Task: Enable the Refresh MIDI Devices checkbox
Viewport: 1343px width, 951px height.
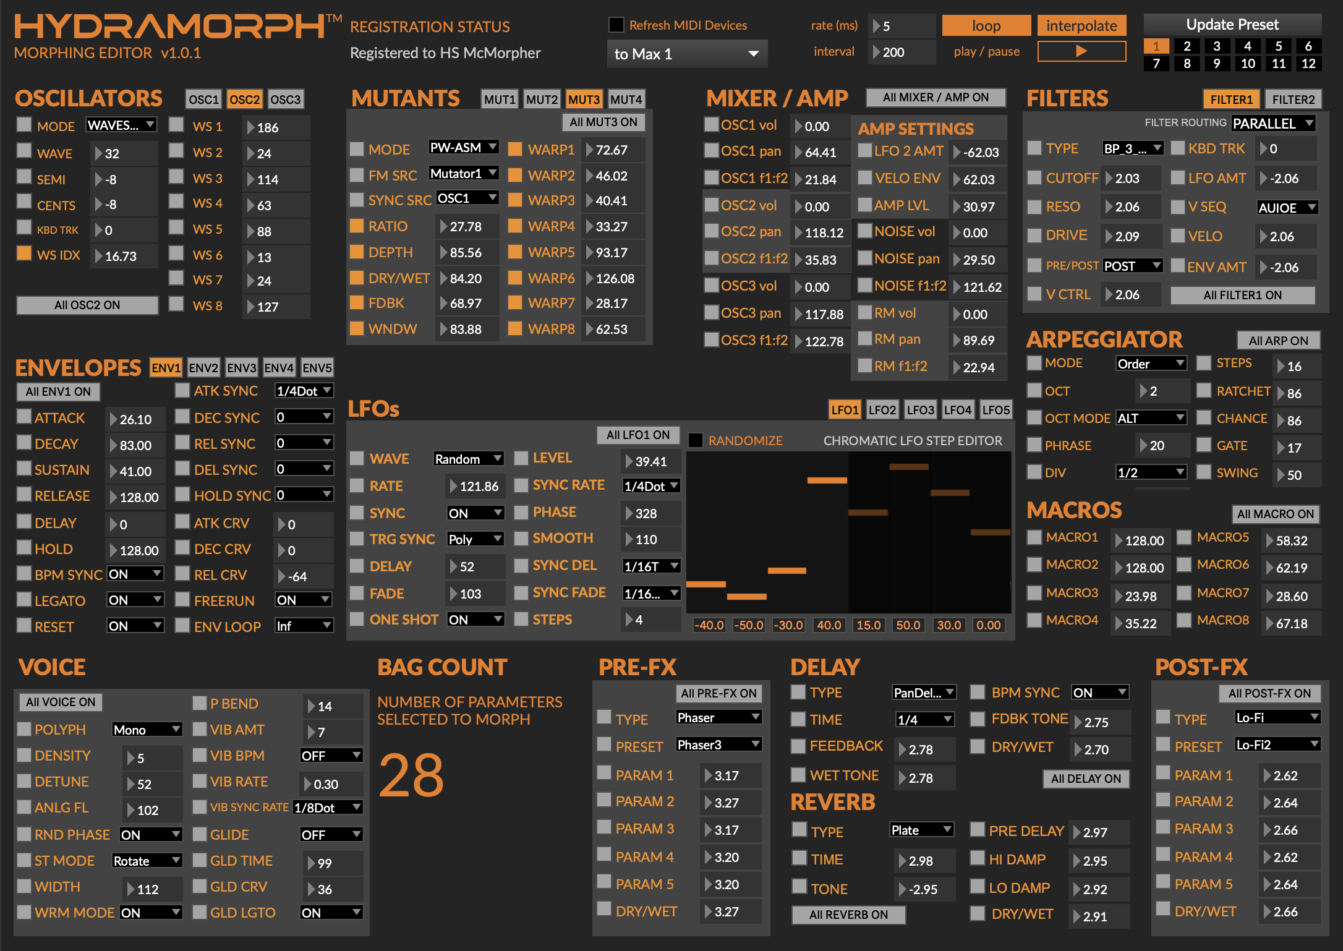Action: 616,25
